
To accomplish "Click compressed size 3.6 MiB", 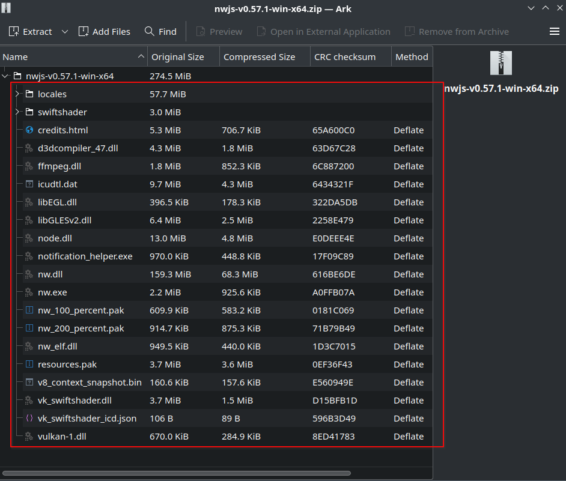I will pyautogui.click(x=237, y=365).
